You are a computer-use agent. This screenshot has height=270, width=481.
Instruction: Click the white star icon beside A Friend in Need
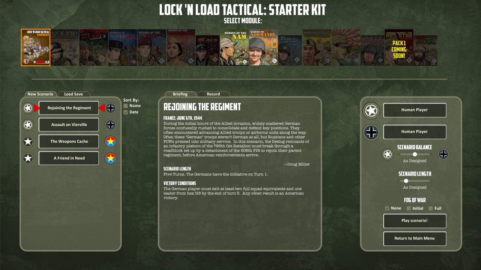(28, 158)
